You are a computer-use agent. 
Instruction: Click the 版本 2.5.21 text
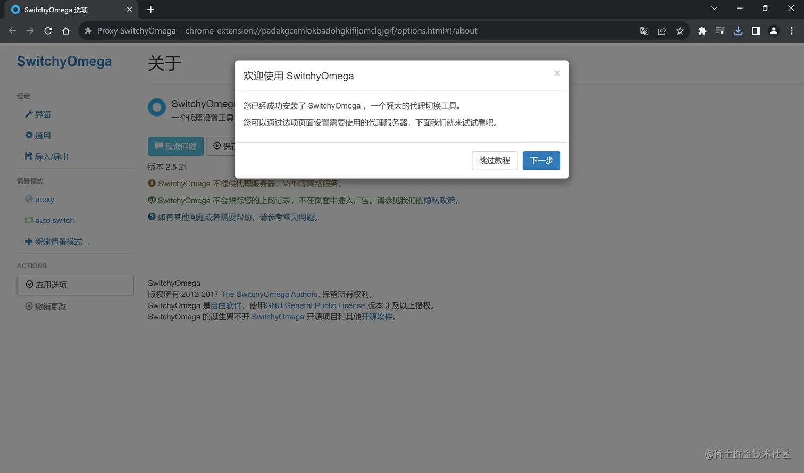pos(167,167)
